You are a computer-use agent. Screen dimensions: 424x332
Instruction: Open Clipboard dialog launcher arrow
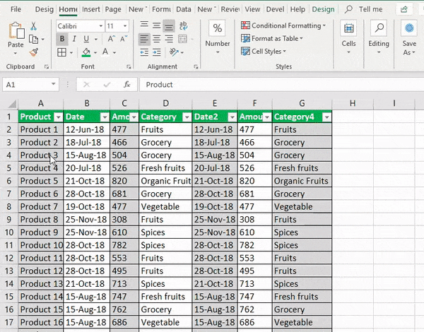point(47,67)
